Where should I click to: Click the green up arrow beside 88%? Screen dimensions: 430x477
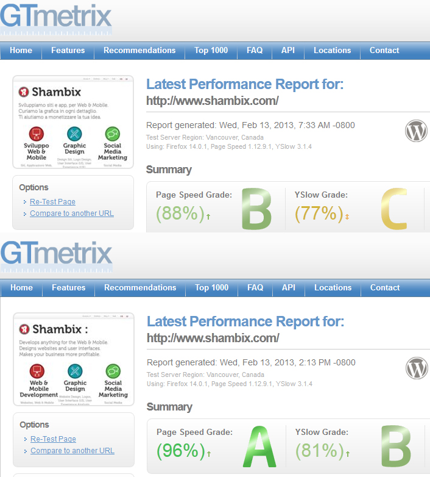208,217
